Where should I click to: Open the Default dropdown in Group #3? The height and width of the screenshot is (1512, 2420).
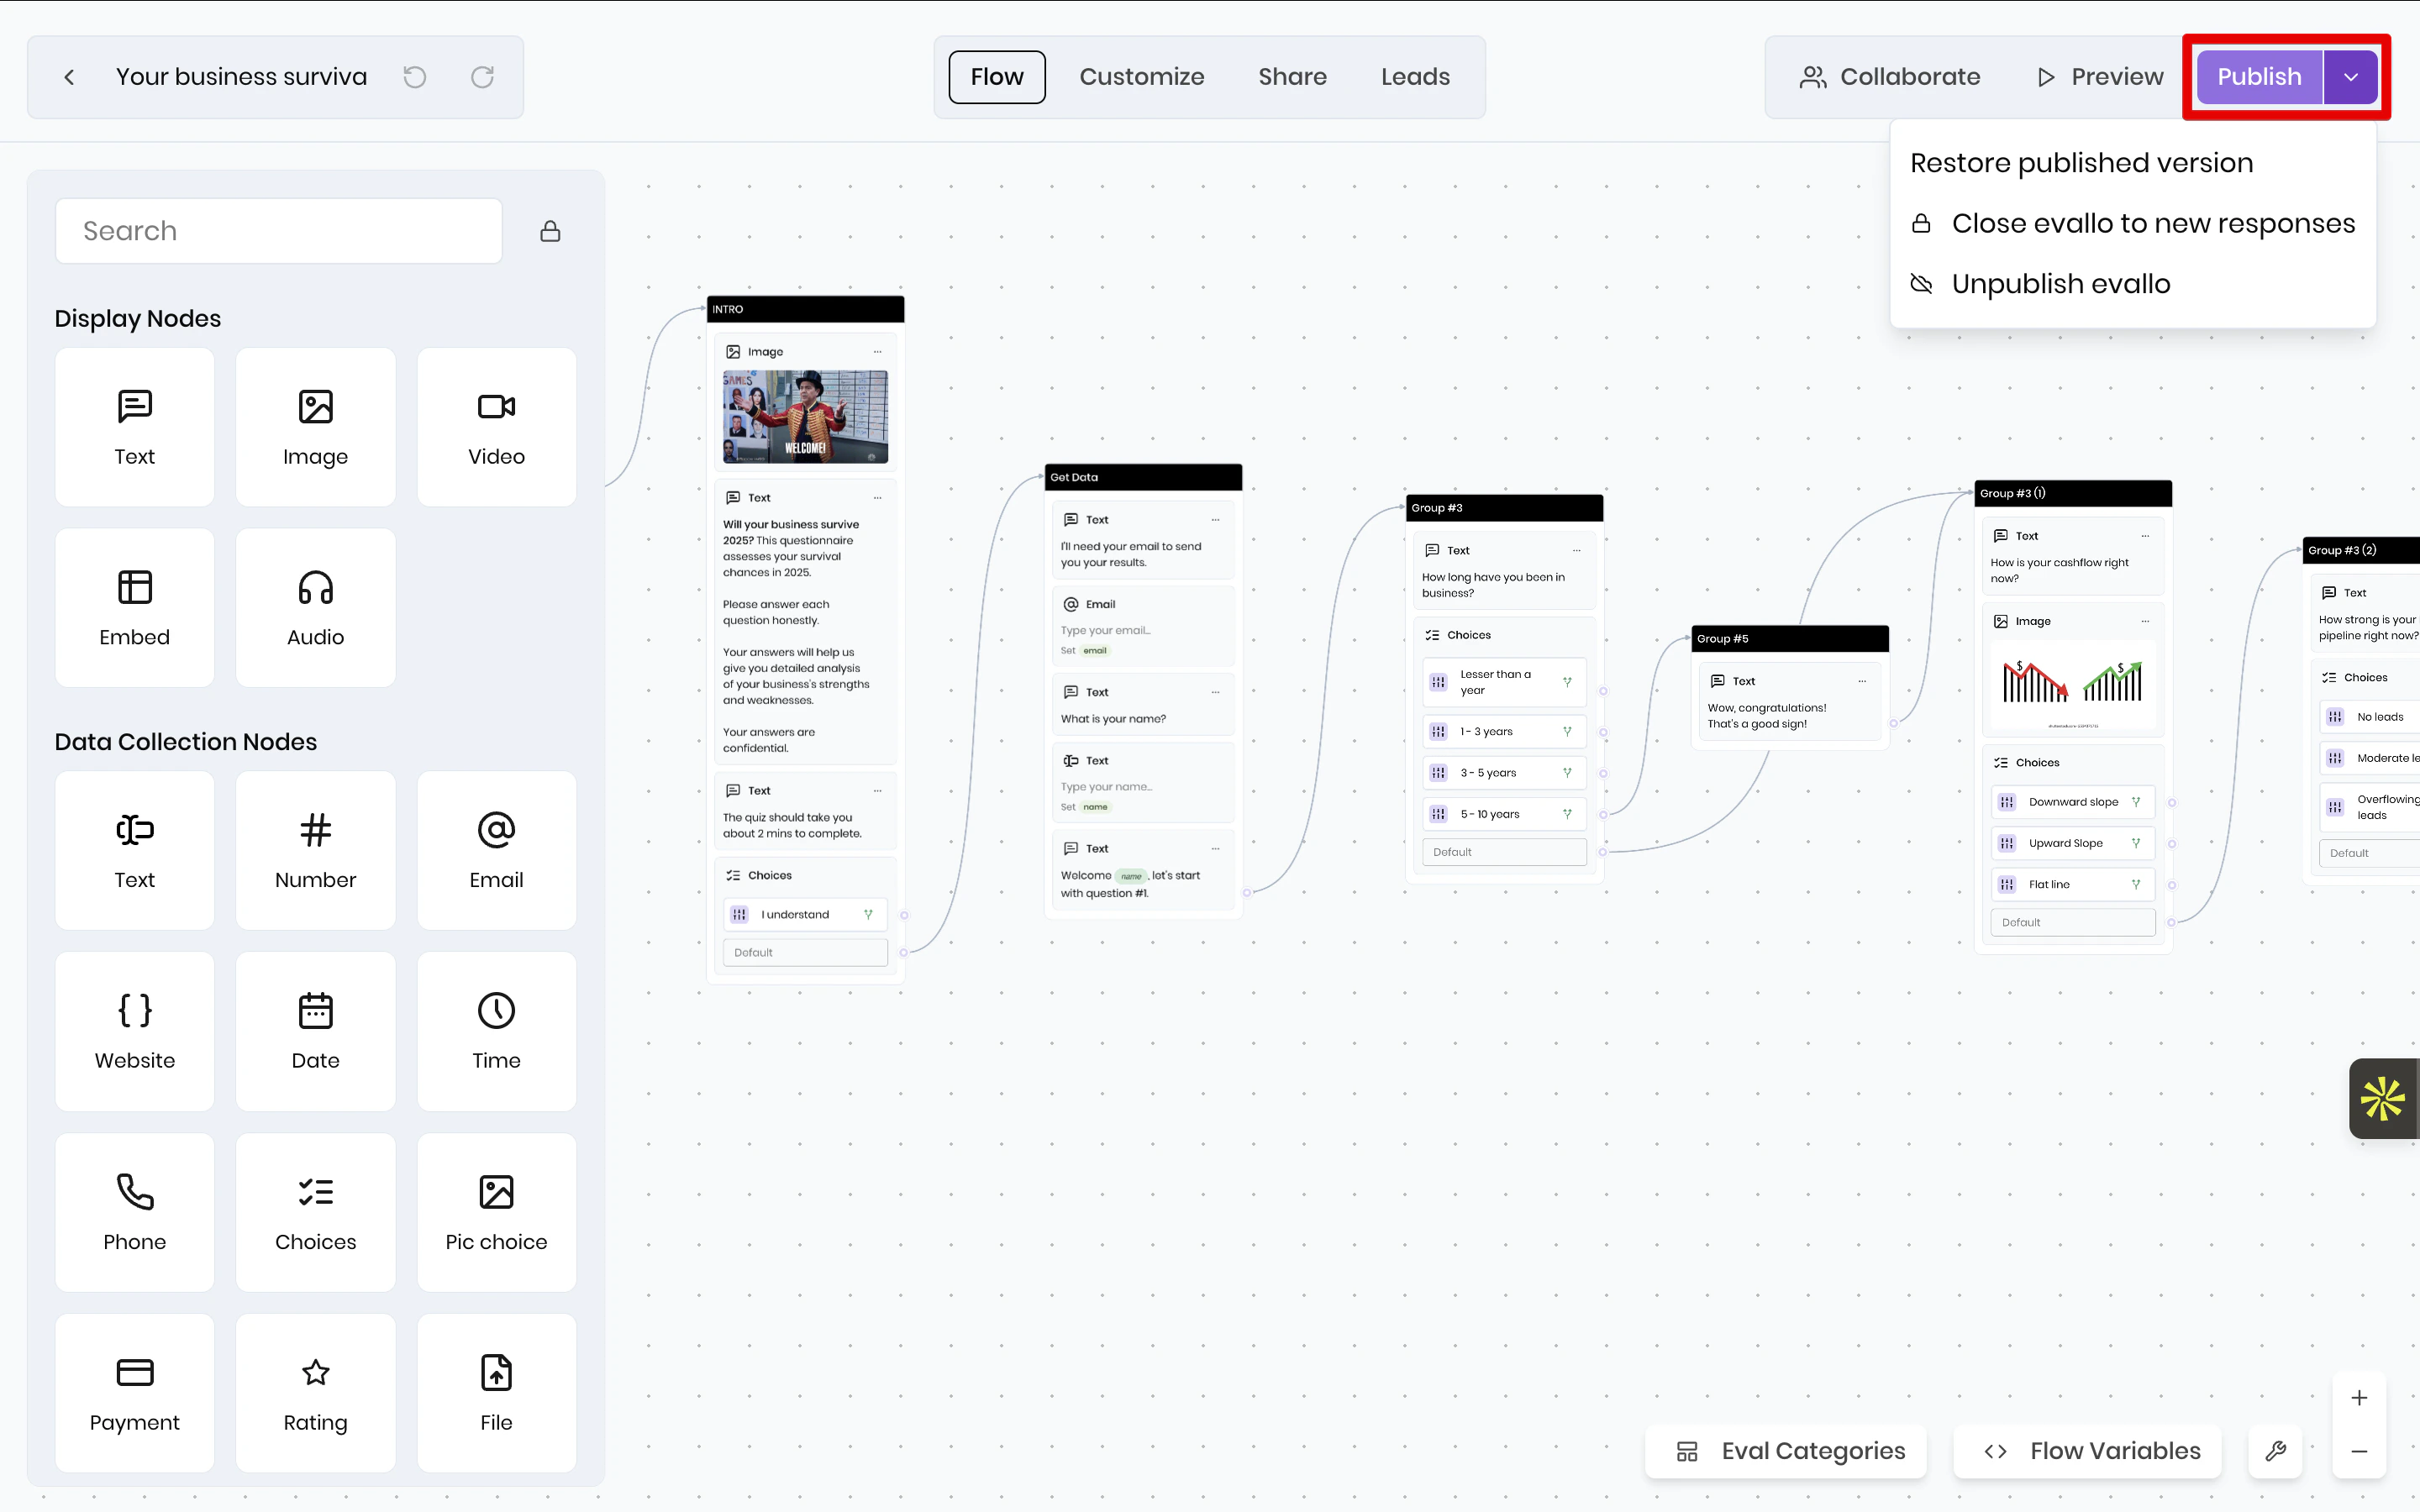tap(1504, 851)
